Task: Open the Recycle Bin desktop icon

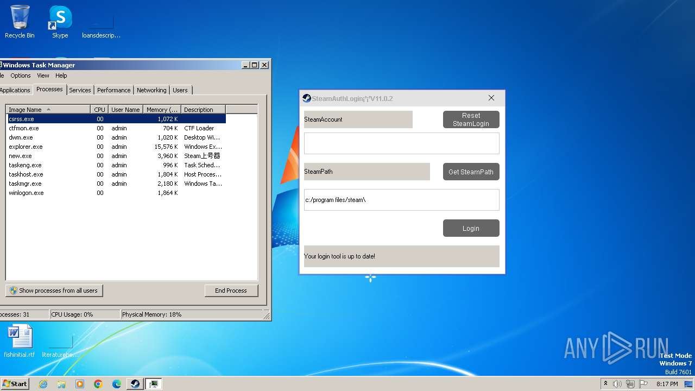Action: [20, 22]
